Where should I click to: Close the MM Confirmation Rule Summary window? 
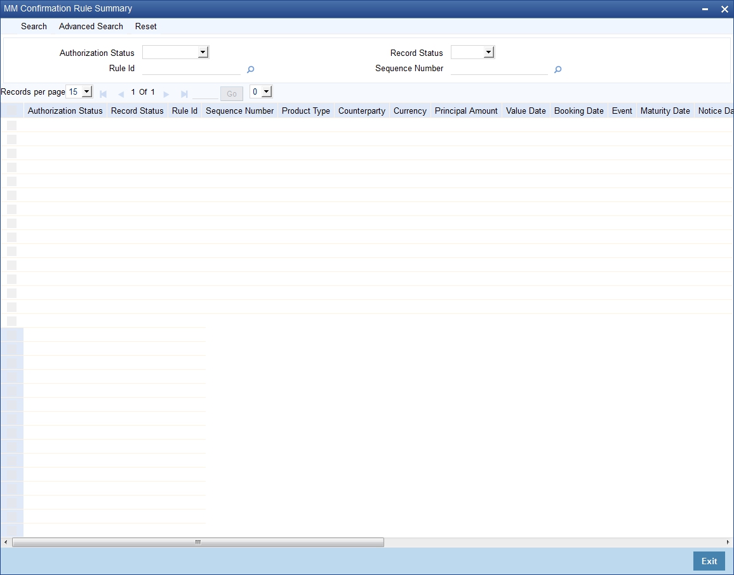[724, 9]
